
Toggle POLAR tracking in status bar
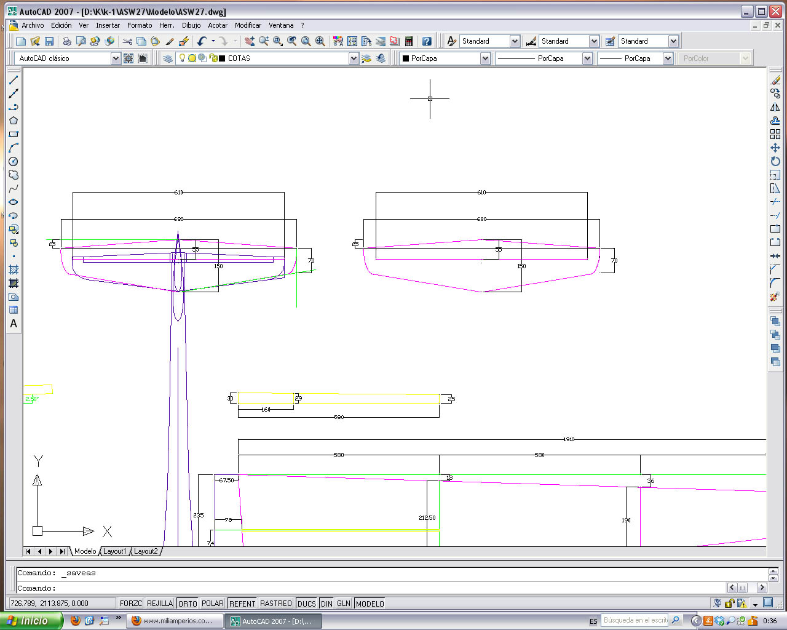click(213, 604)
